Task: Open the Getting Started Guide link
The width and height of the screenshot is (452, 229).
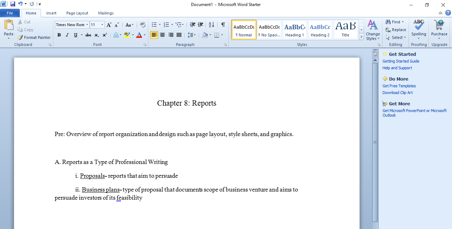Action: point(401,61)
